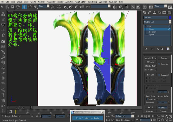Open the Modifiers menu
The width and height of the screenshot is (173, 122).
coord(42,2)
